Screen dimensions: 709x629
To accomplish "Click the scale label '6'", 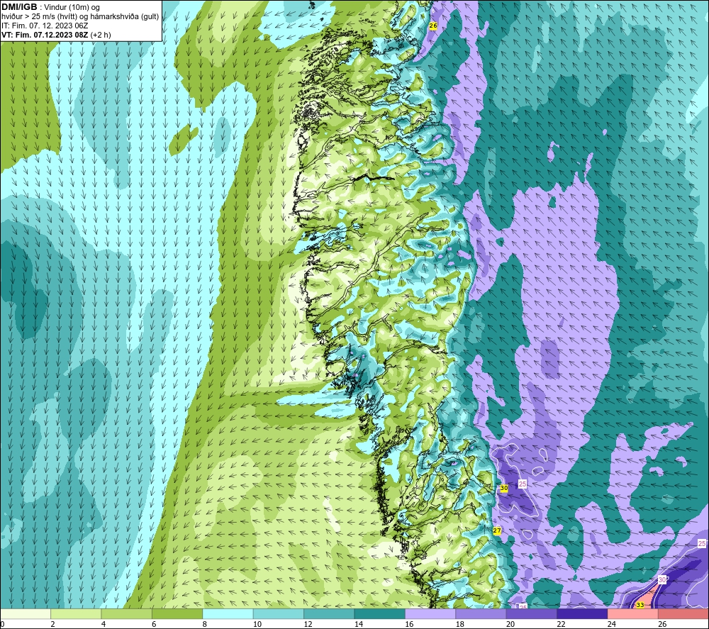I will pos(154,624).
